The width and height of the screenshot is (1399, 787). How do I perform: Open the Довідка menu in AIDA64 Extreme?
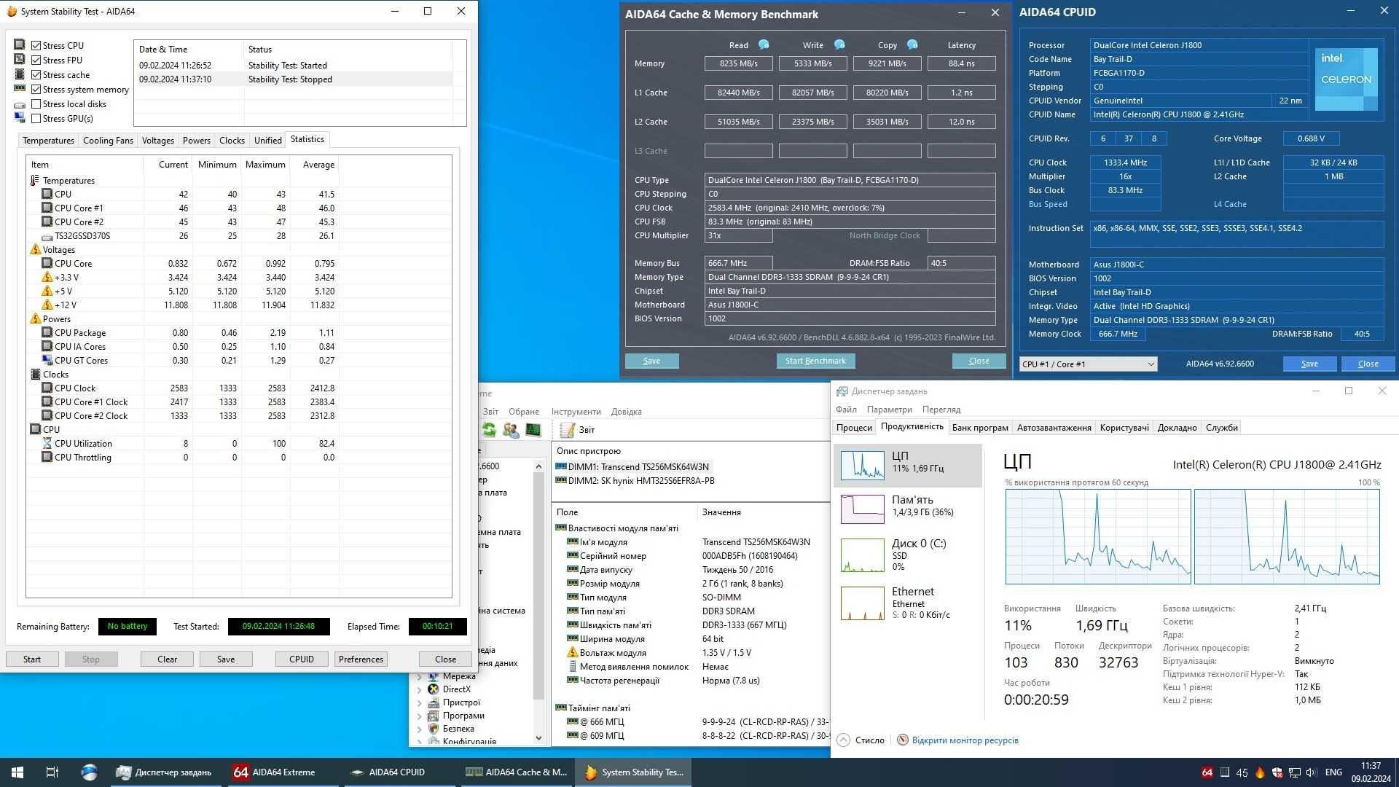(626, 412)
